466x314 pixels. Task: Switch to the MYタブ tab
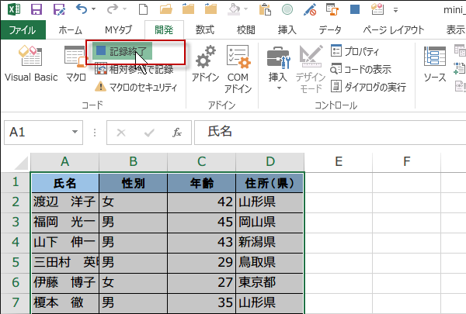[x=118, y=30]
